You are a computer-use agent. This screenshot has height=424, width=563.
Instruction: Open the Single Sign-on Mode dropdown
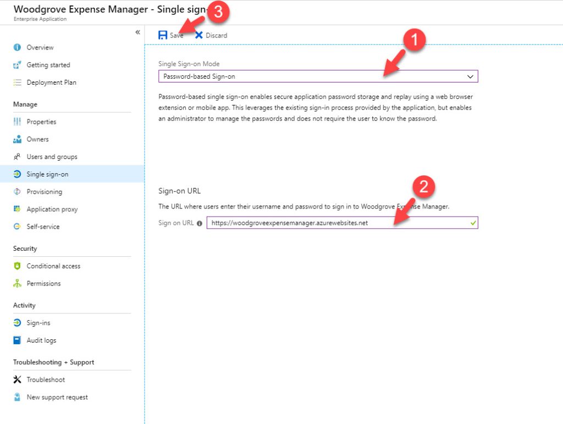coord(318,76)
